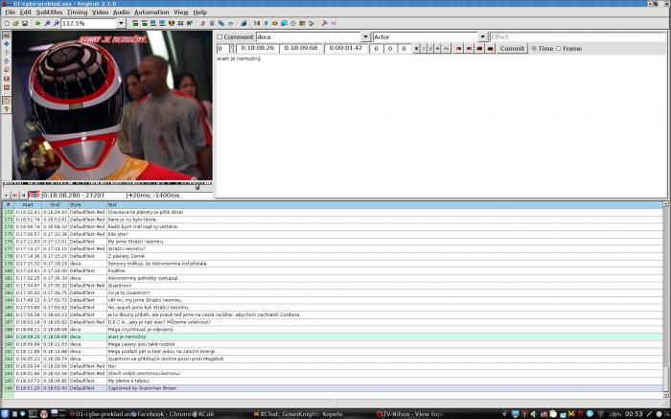This screenshot has width=671, height=419.
Task: Select the Frame radio button
Action: click(x=559, y=49)
